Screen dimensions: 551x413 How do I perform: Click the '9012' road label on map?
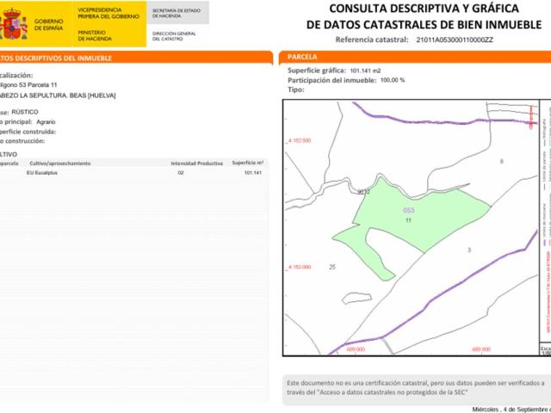(x=363, y=192)
